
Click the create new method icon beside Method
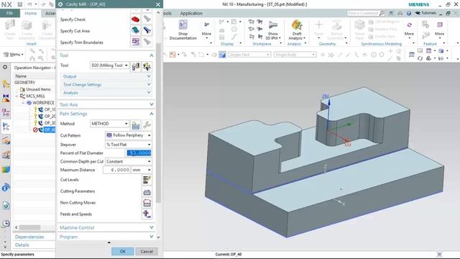[135, 125]
